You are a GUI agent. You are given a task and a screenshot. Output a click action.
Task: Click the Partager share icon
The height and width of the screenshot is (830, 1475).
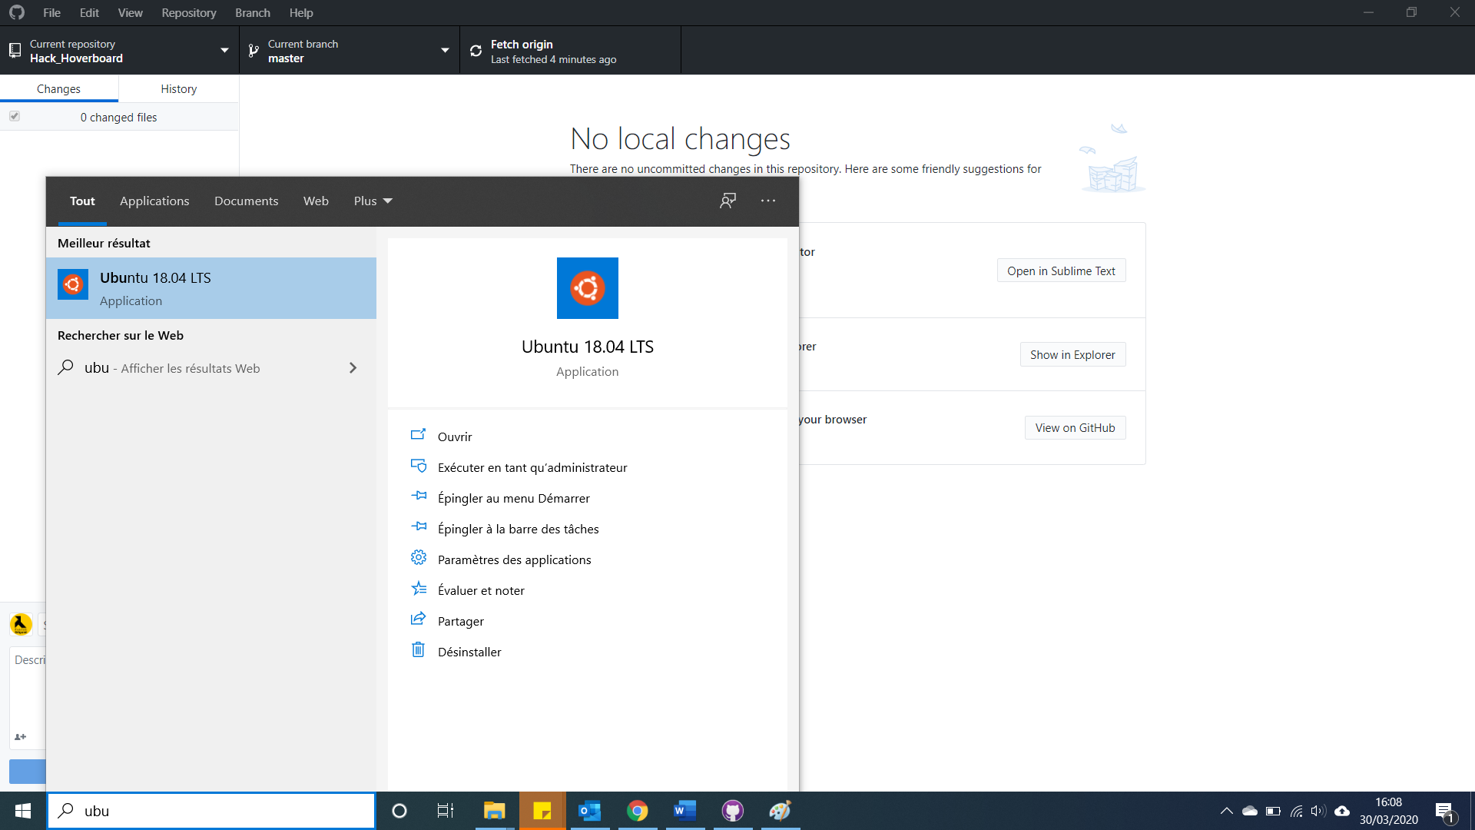pyautogui.click(x=418, y=619)
